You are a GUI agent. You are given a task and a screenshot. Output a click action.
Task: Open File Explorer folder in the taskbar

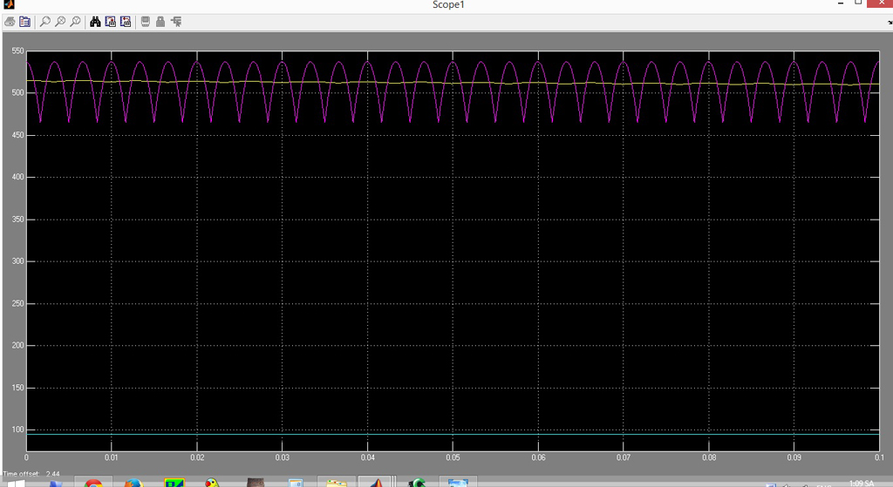(x=337, y=483)
